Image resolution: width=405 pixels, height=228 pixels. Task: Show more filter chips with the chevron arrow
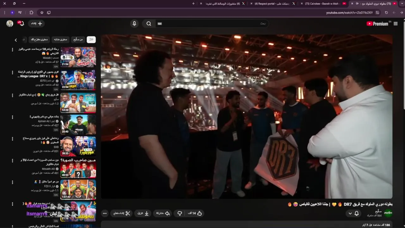tap(16, 40)
